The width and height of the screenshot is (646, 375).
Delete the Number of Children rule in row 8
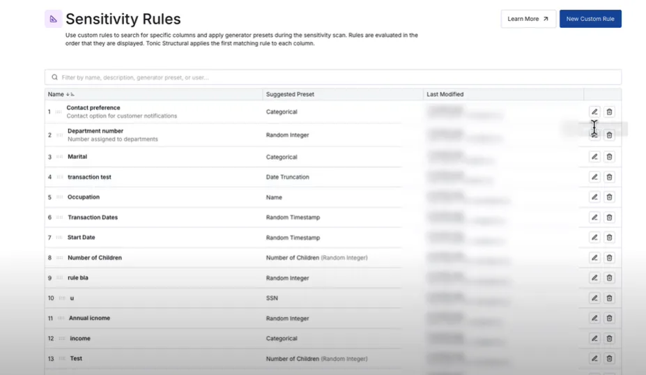pyautogui.click(x=609, y=258)
